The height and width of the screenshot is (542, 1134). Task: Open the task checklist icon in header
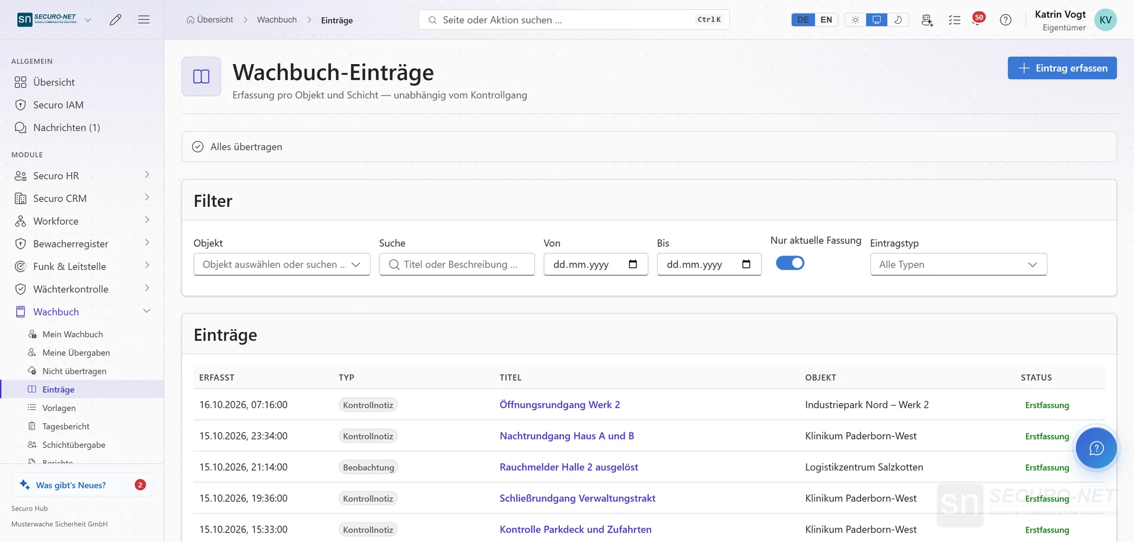954,20
